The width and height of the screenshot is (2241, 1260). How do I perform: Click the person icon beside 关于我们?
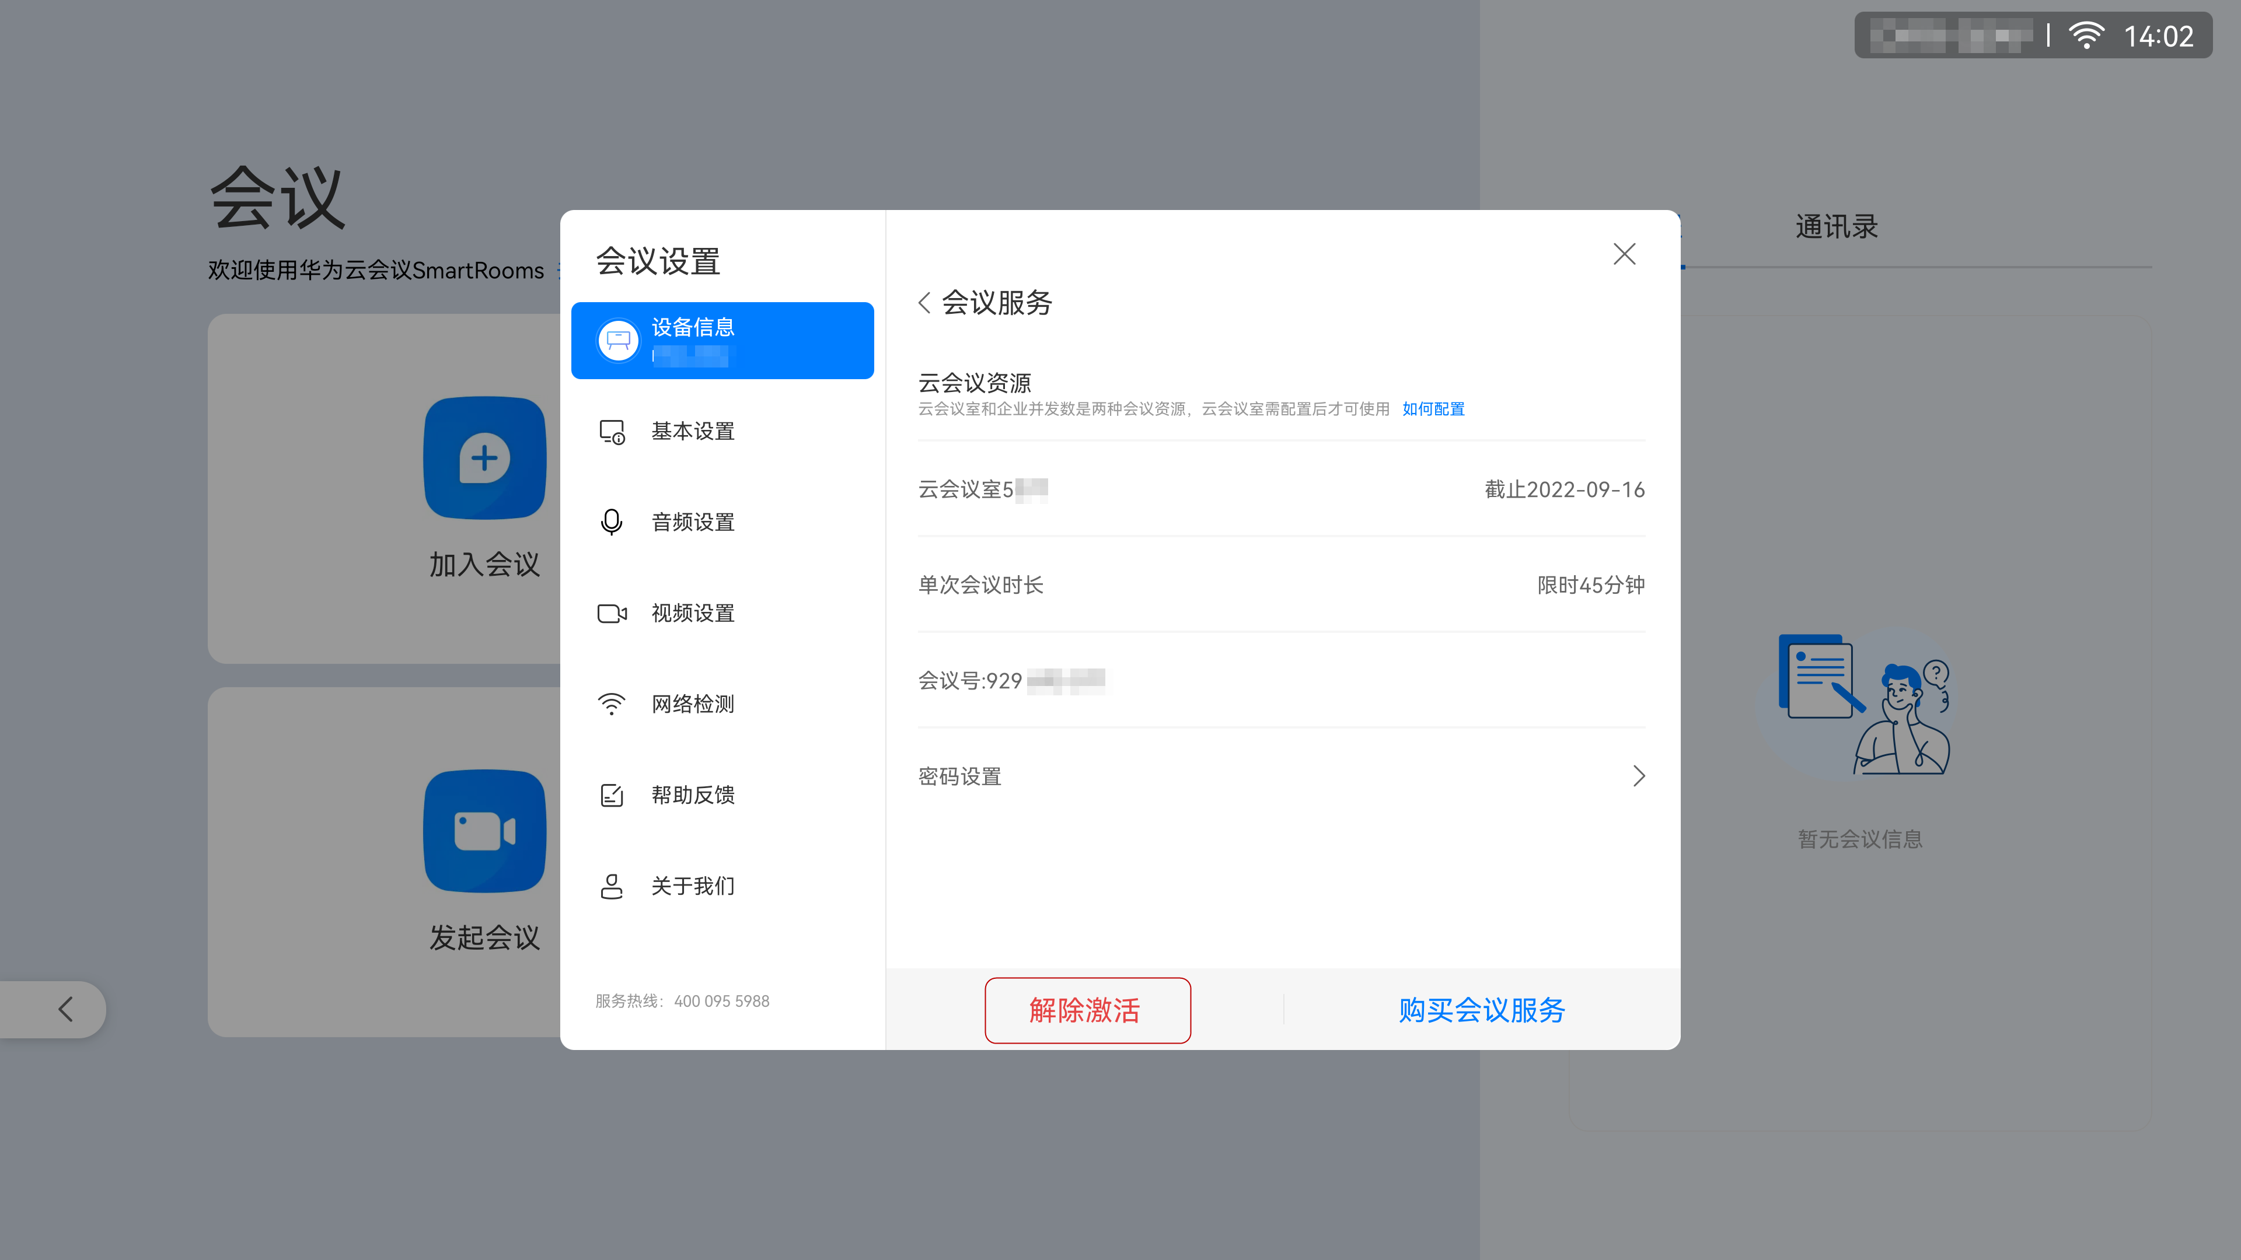(612, 886)
